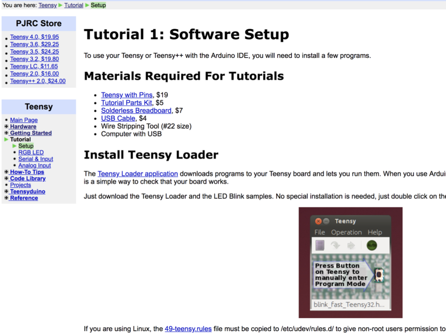Click blink_fast_Teensy32.h... filename in Teensy Loader image
Screen dimensions: 446x335
point(349,304)
